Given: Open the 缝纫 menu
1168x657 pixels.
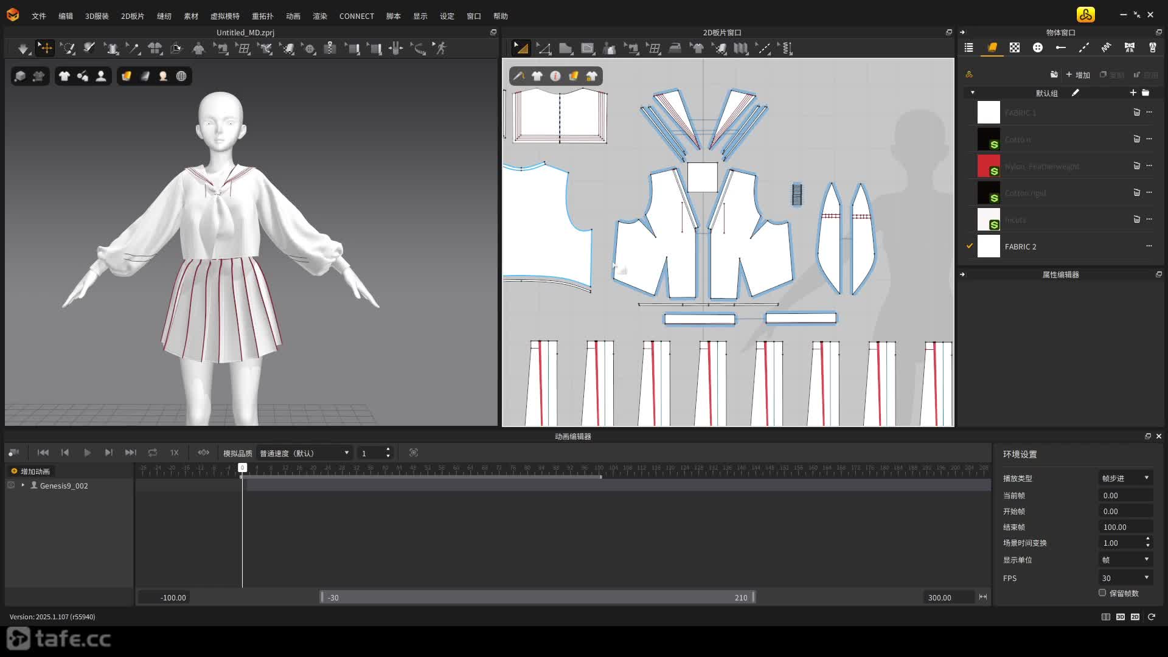Looking at the screenshot, I should point(164,16).
